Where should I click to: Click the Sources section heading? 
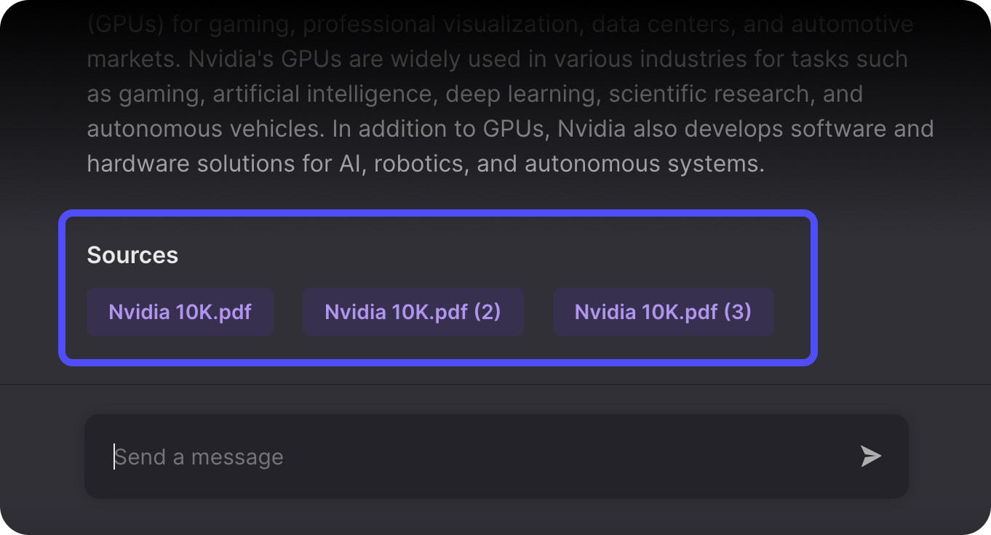132,255
